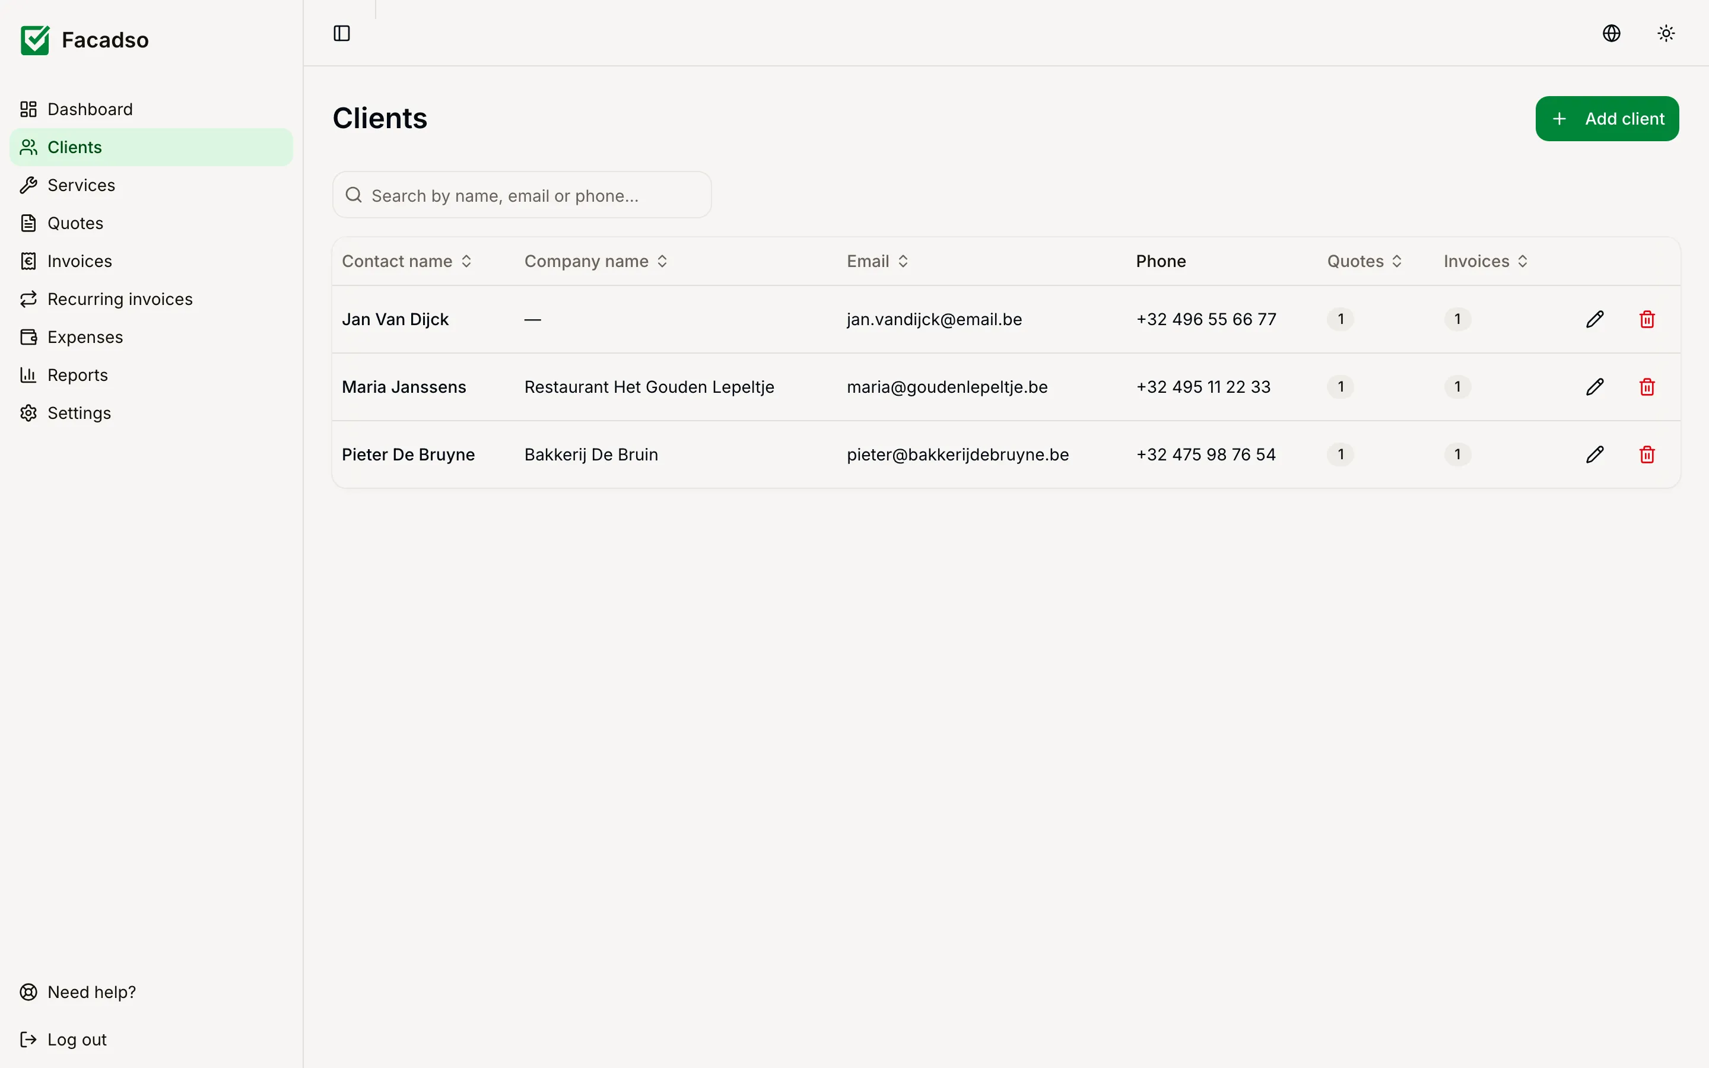
Task: Click maria@goudenlepeltje.be email
Action: click(947, 387)
